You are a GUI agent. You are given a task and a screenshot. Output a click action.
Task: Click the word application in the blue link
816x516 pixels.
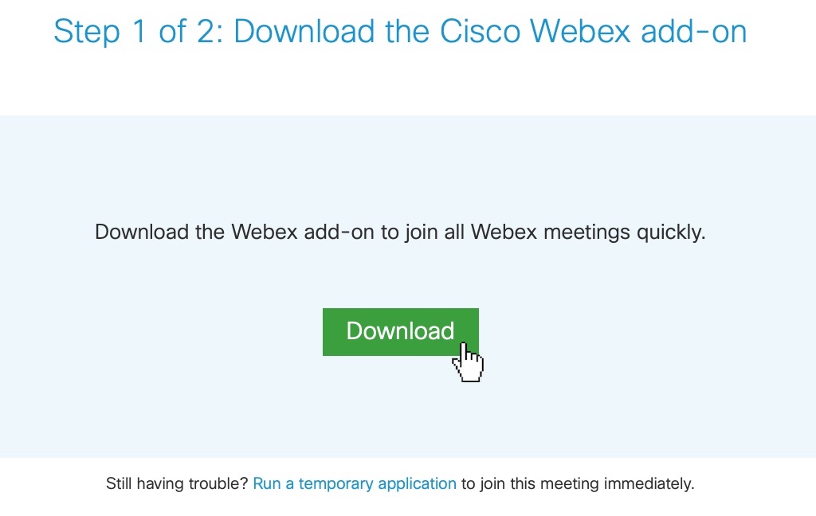coord(417,483)
